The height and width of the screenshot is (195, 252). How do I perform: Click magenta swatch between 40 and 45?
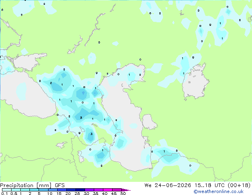(x=108, y=190)
